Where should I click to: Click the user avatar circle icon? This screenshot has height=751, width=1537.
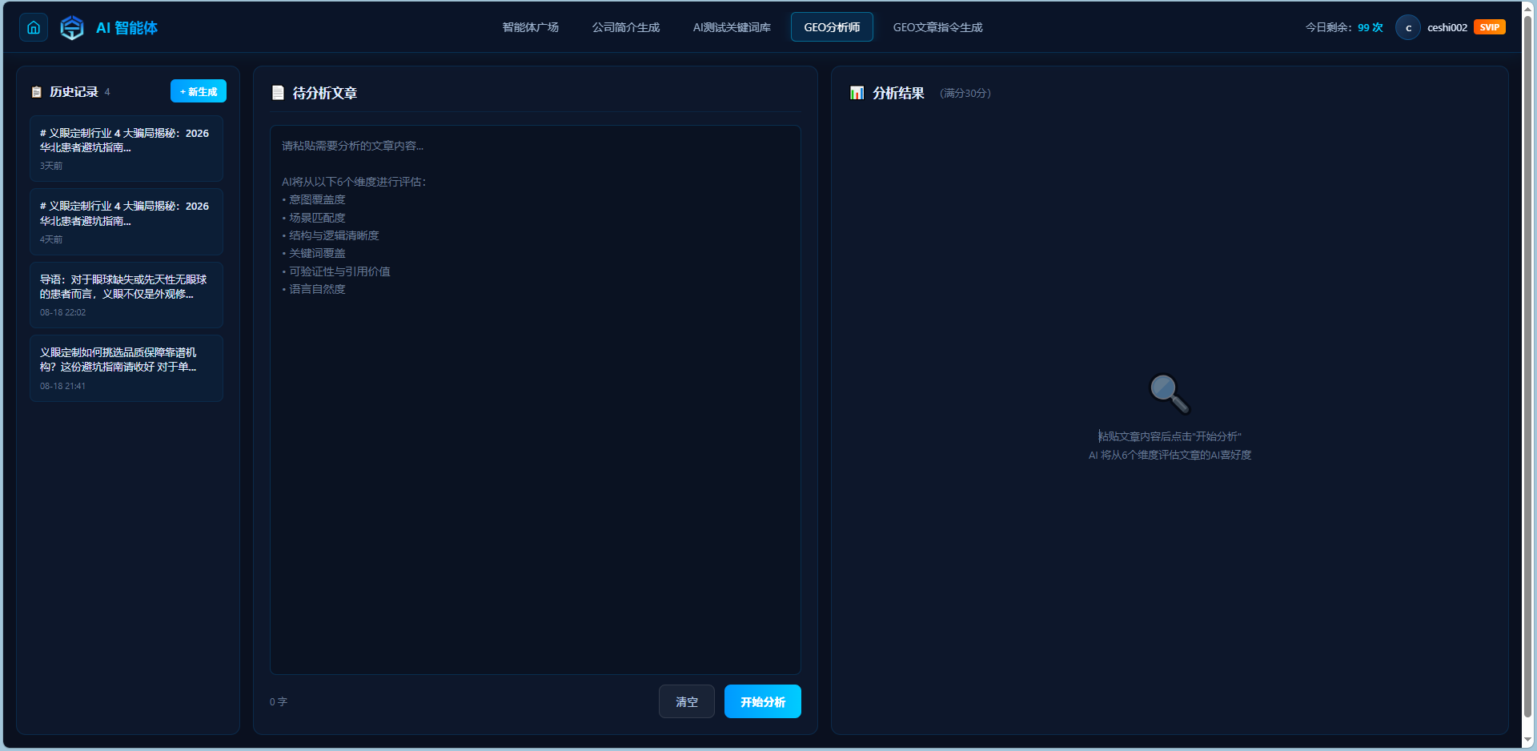1408,27
